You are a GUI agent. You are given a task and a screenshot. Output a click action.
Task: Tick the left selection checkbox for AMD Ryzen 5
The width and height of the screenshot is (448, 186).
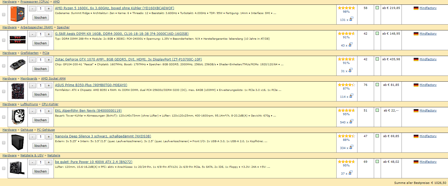(4, 15)
